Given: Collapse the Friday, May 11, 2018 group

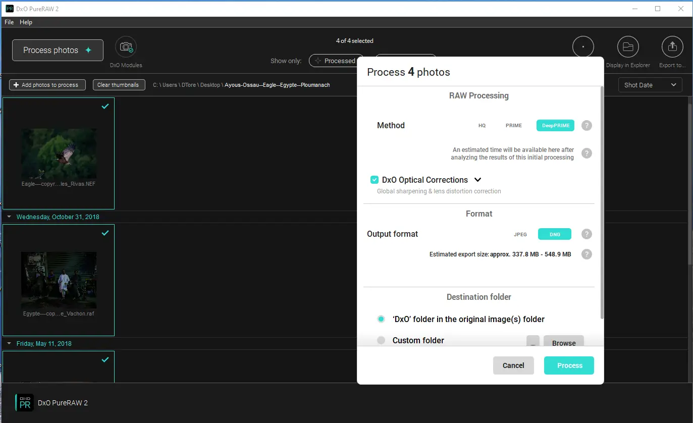Looking at the screenshot, I should pos(9,344).
